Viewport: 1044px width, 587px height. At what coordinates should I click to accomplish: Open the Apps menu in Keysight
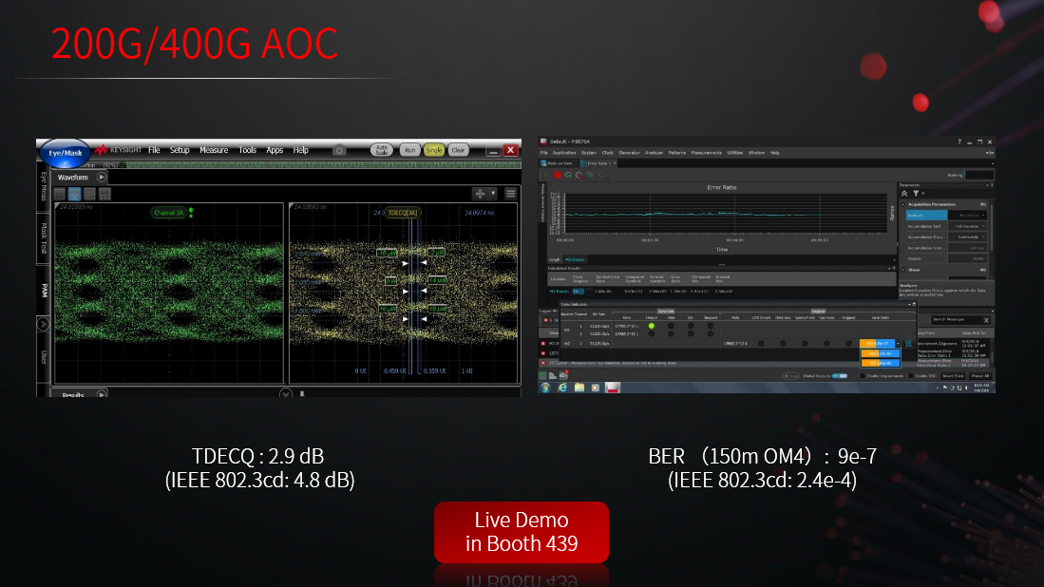(x=275, y=150)
